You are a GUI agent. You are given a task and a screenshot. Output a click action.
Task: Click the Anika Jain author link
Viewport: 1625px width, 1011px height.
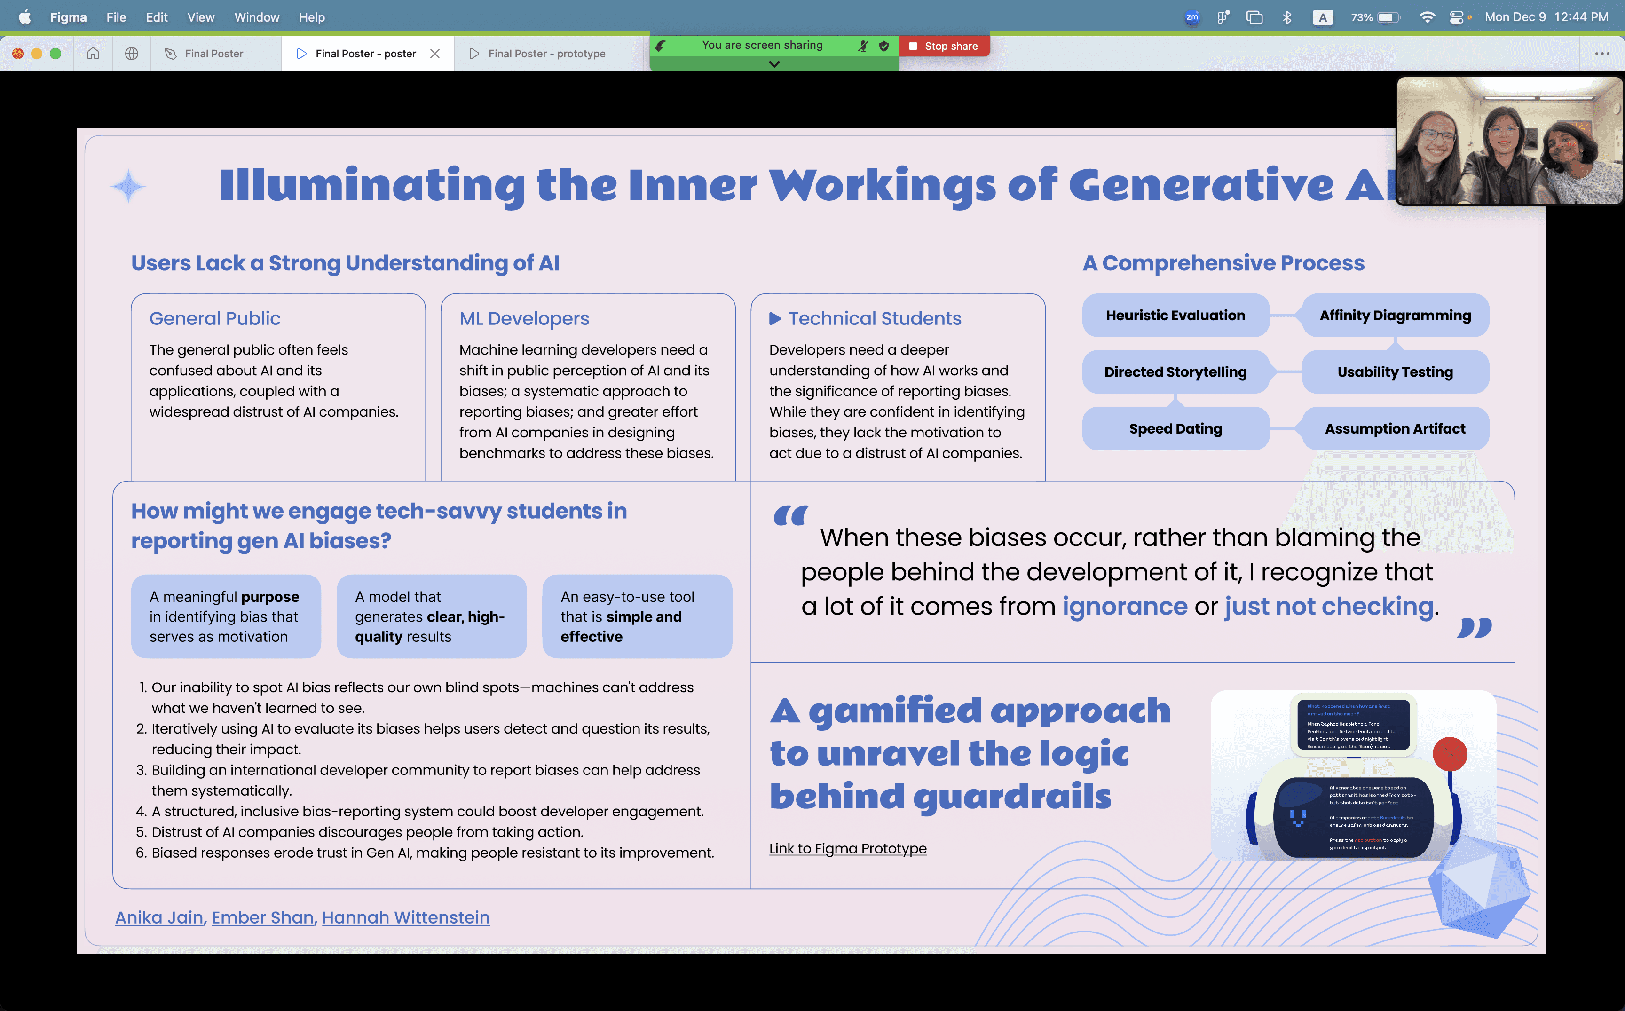159,917
